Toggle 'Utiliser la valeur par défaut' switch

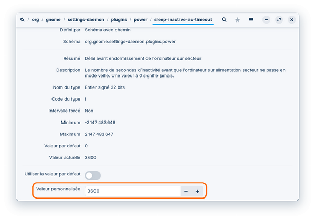click(92, 175)
